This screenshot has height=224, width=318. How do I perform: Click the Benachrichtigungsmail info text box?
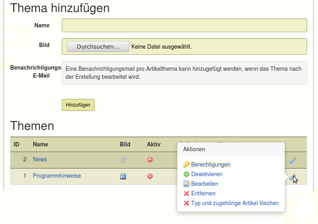point(184,73)
